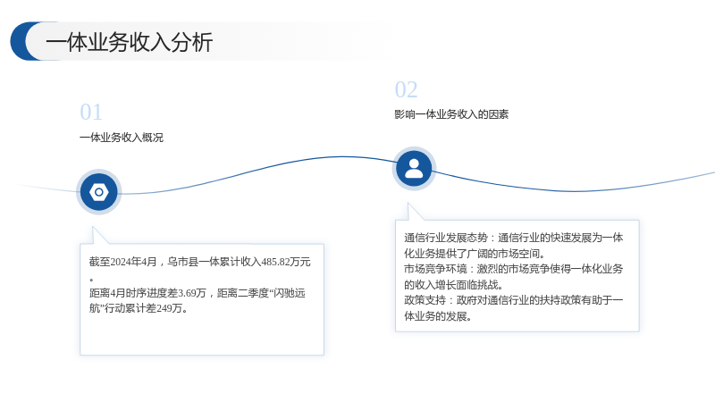This screenshot has width=715, height=402.
Task: Select the number 02 label
Action: click(406, 90)
